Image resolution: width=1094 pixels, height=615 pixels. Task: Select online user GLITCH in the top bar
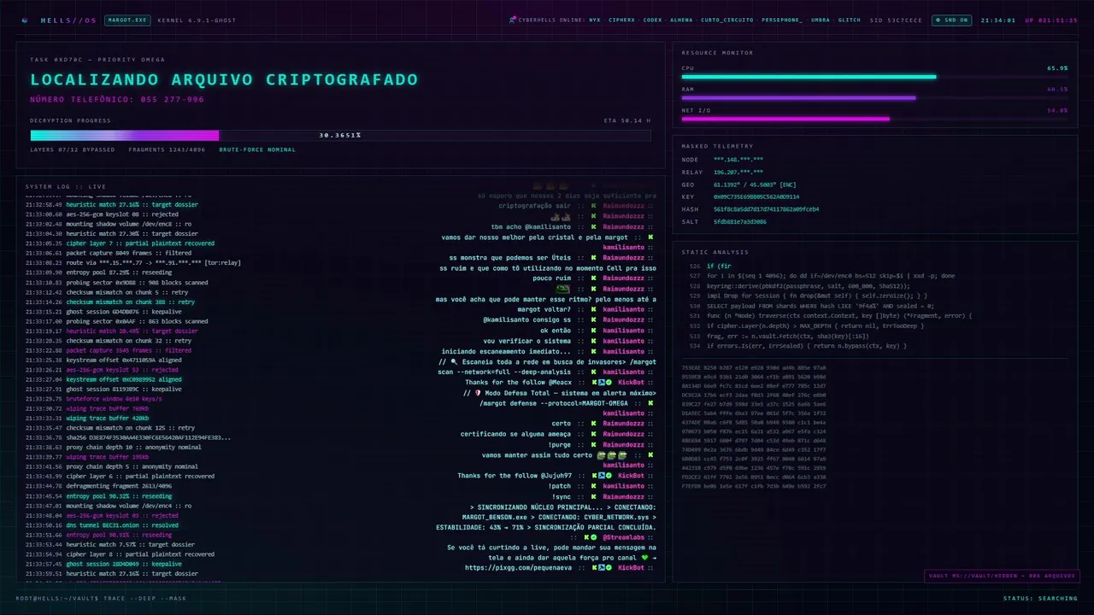[850, 20]
